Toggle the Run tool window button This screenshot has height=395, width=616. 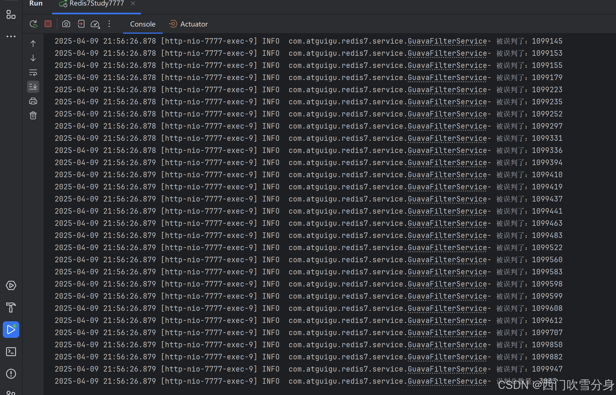[x=11, y=330]
